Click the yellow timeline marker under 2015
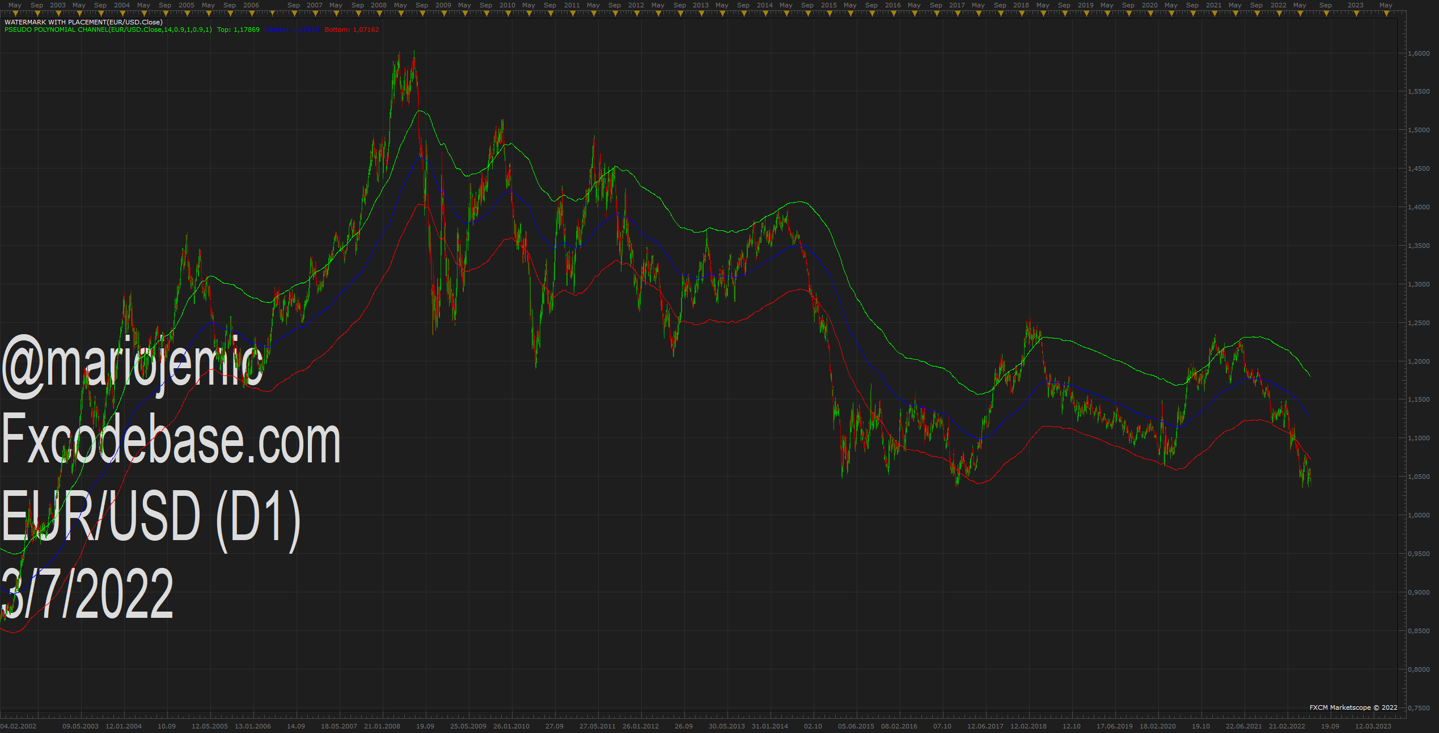 (829, 13)
